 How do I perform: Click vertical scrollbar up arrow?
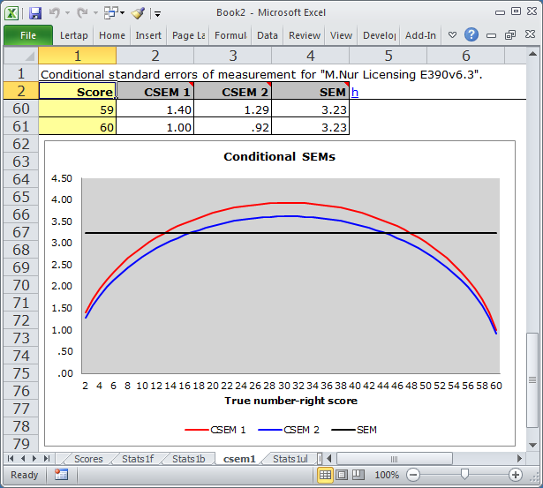tap(532, 54)
